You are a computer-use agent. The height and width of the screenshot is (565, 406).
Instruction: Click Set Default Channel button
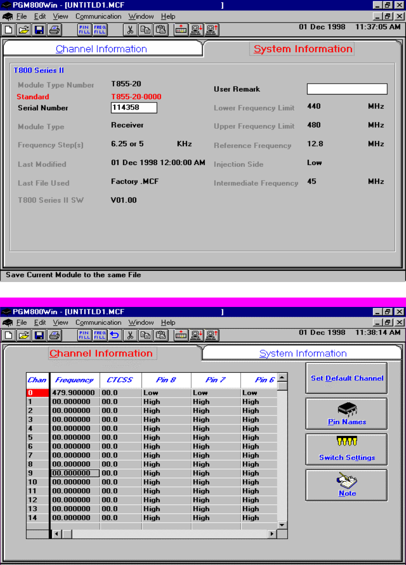[347, 378]
